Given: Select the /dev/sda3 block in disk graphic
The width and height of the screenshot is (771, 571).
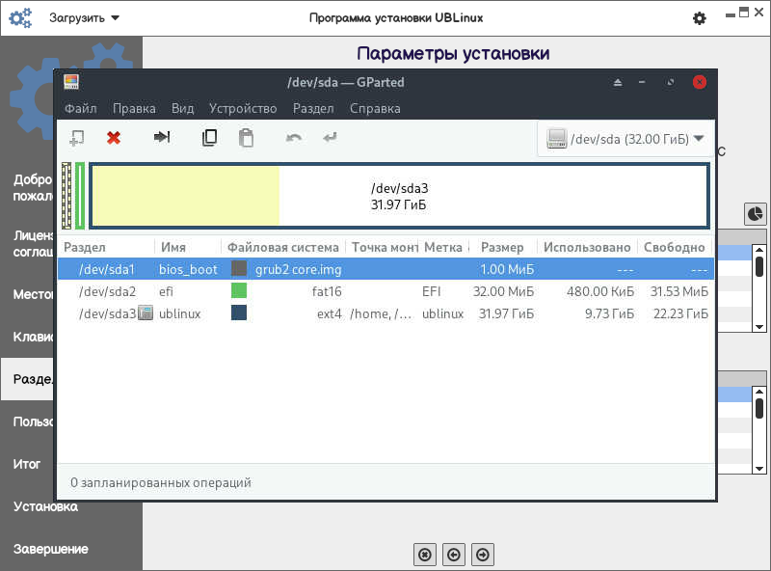Looking at the screenshot, I should [399, 196].
